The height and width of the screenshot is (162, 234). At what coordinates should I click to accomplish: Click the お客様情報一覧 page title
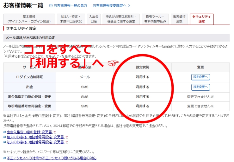(x=23, y=5)
